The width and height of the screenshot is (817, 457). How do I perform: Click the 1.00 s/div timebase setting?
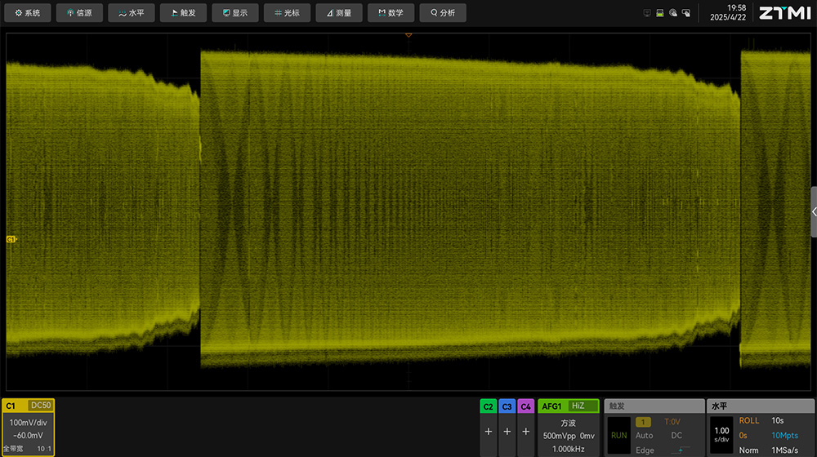(x=721, y=435)
